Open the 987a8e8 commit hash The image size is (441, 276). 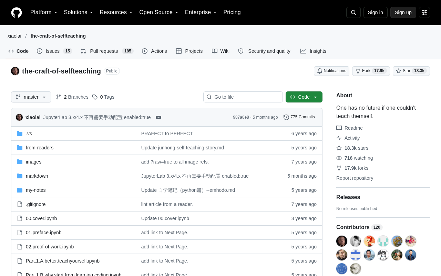tap(241, 117)
